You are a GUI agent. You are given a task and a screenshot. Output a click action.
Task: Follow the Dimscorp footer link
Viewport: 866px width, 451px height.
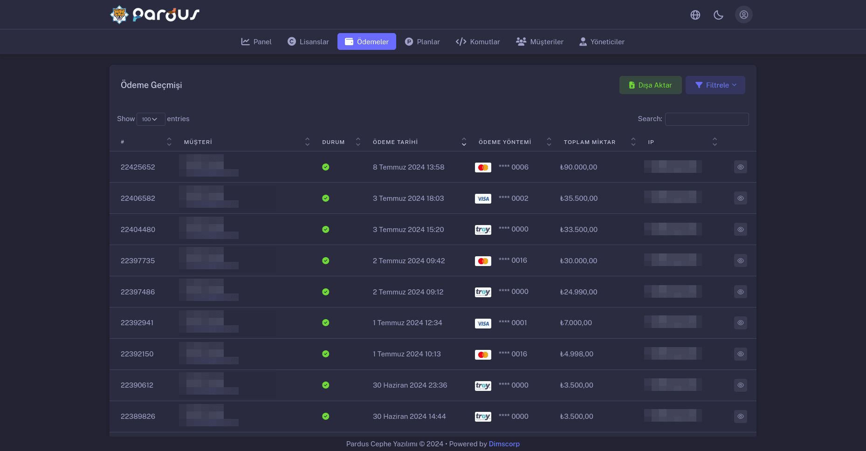click(x=504, y=444)
